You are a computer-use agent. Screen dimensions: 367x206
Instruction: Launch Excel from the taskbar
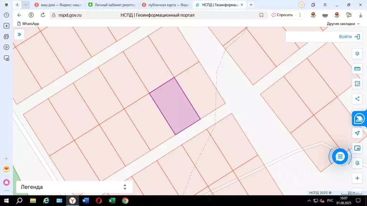(112, 201)
